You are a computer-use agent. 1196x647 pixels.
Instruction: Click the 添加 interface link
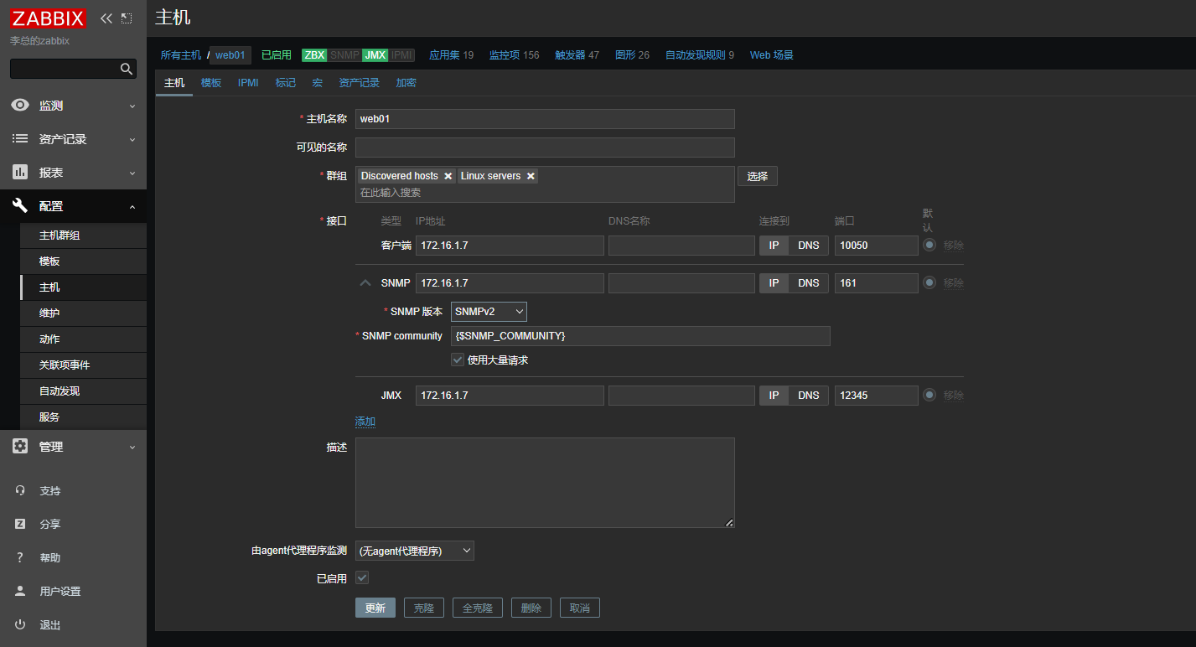[x=365, y=422]
